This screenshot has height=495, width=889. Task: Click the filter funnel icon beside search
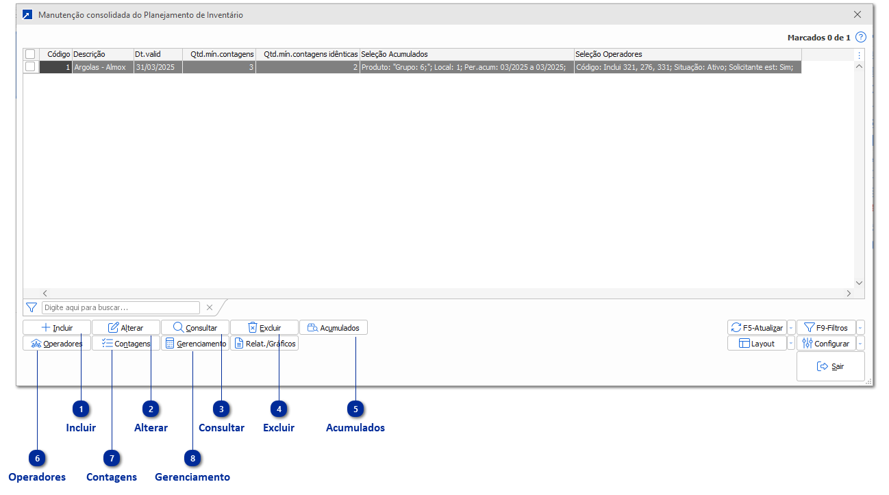point(31,307)
